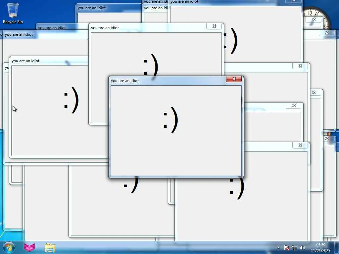339x254 pixels.
Task: Open the taskbar clock showing 05:59
Action: pos(320,248)
